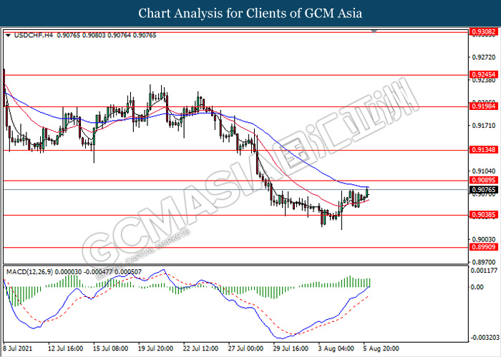Screen dimensions: 501x357
Task: Select the 12 Jul 16:00 time label
Action: click(x=66, y=348)
